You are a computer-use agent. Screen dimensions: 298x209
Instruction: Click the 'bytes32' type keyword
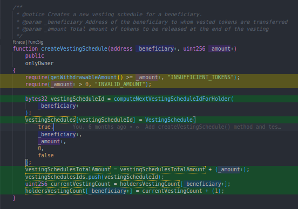(x=36, y=99)
